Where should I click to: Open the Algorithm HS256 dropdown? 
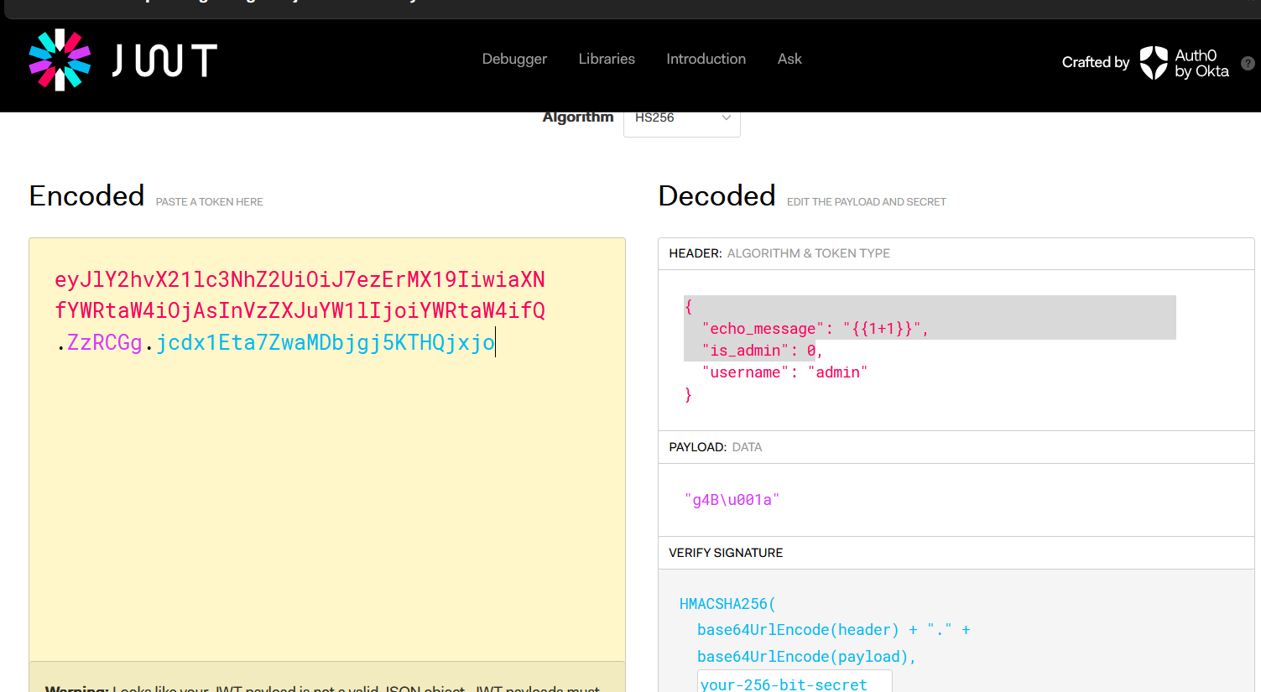[x=671, y=118]
